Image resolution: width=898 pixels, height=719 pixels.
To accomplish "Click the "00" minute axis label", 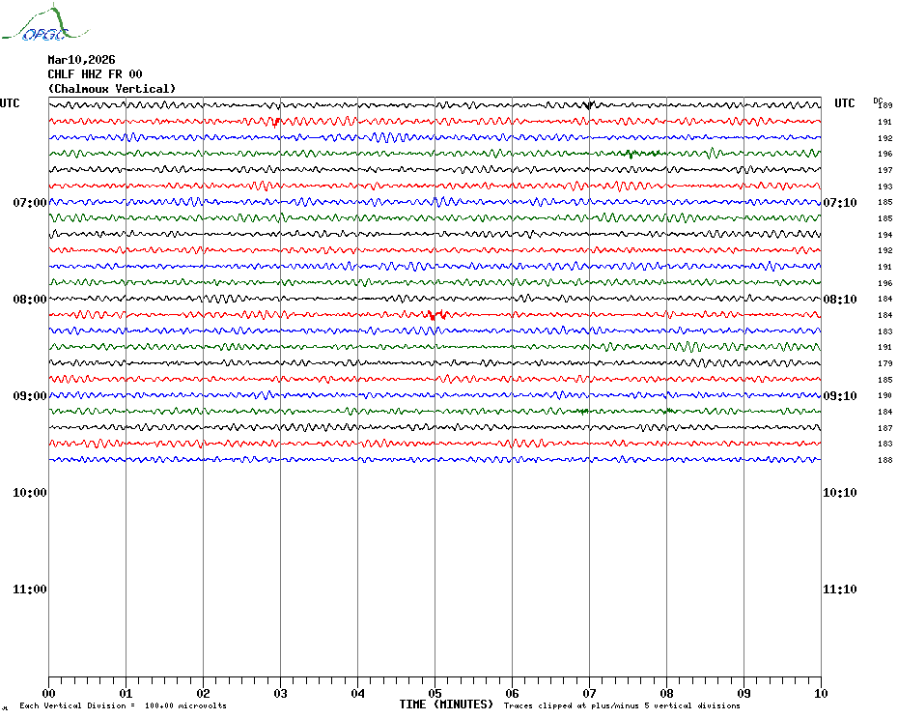I will pos(48,694).
